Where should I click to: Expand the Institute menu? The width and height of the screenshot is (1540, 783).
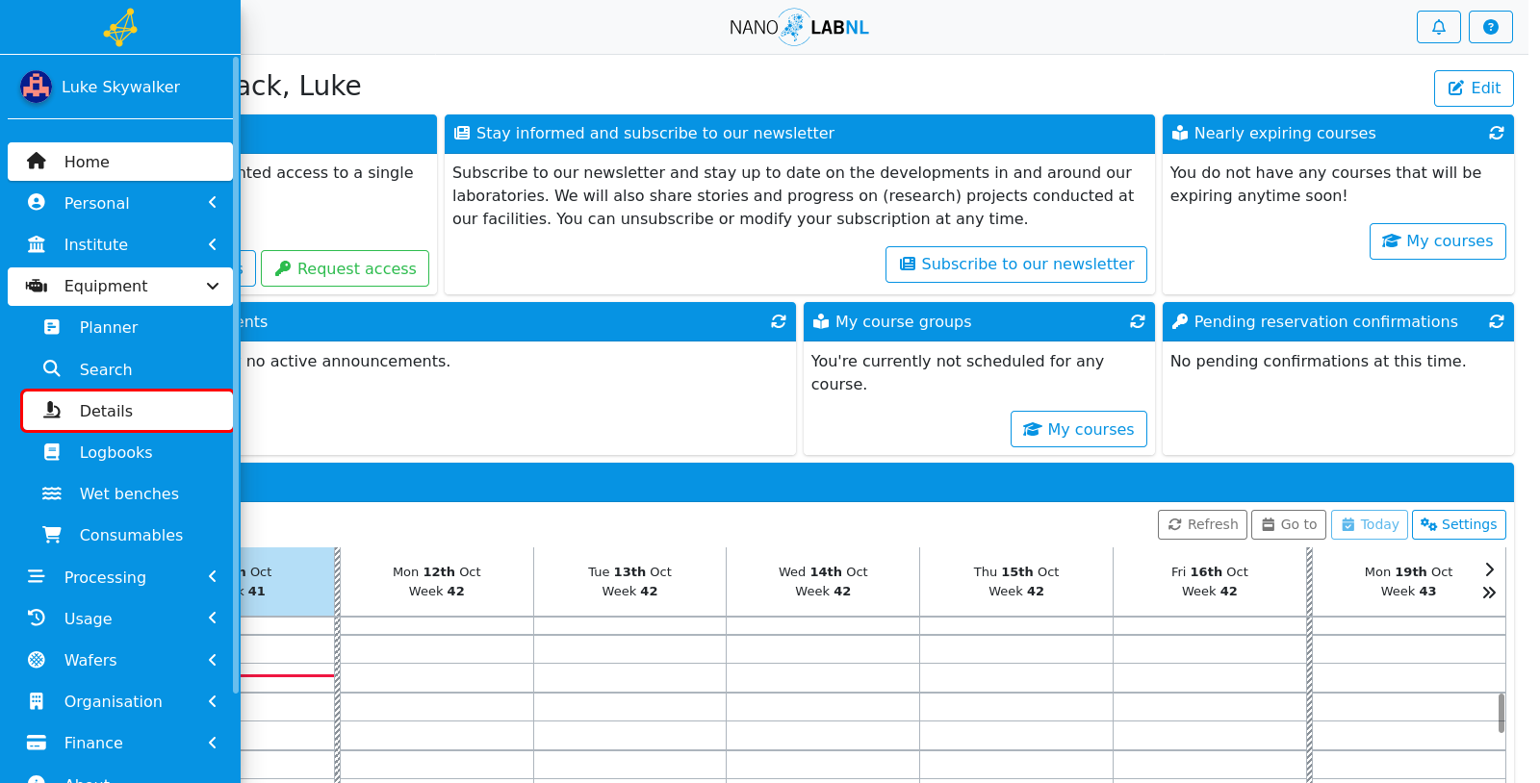click(120, 244)
